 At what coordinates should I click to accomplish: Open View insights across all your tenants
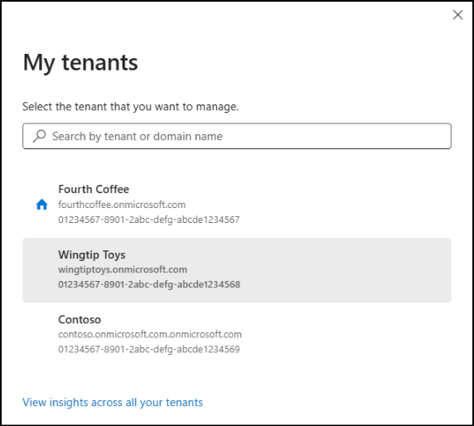coord(113,403)
